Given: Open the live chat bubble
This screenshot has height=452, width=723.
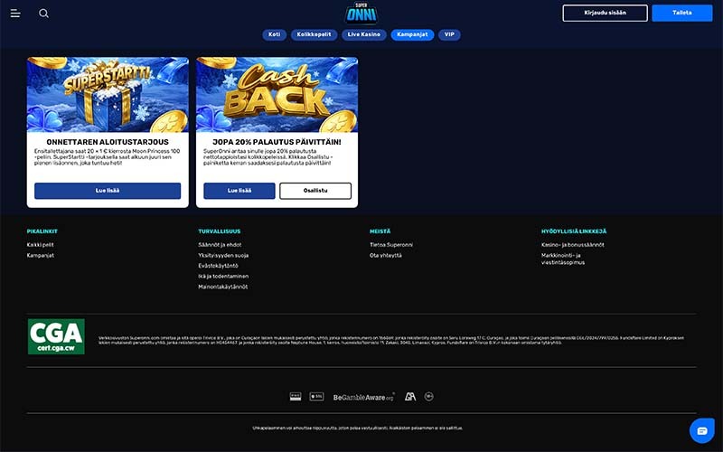Looking at the screenshot, I should click(x=702, y=431).
